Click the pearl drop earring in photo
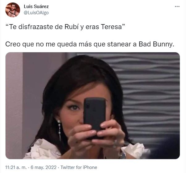Viewport: 186px width, 173px height. click(59, 130)
